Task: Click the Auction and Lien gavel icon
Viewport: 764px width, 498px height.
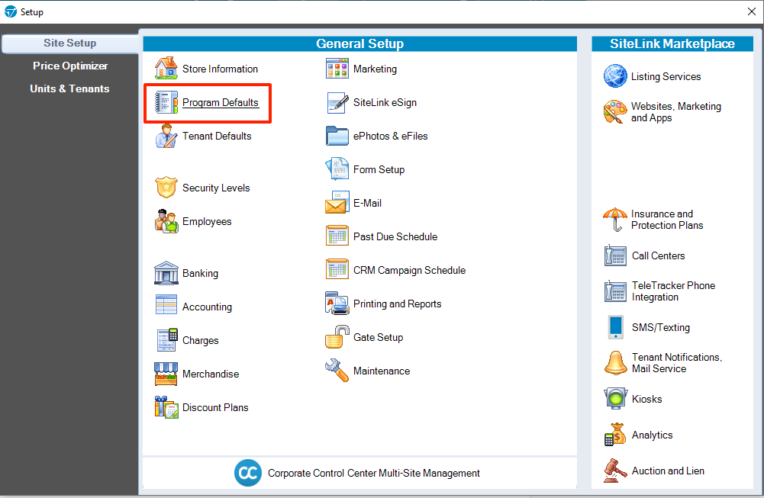Action: (615, 471)
